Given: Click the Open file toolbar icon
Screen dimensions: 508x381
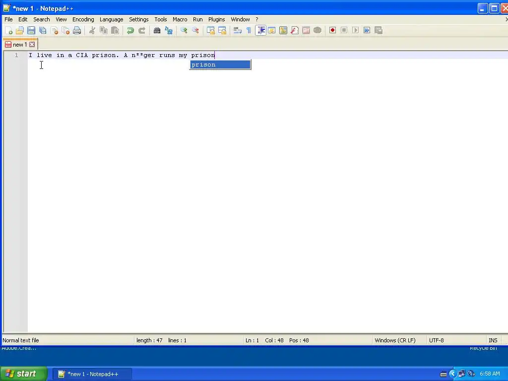Looking at the screenshot, I should point(20,30).
